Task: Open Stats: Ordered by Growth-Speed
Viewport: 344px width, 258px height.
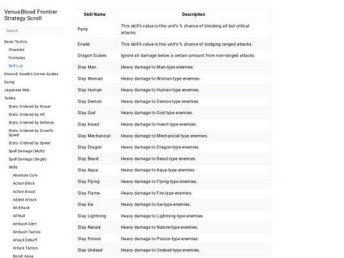Action: (x=31, y=133)
